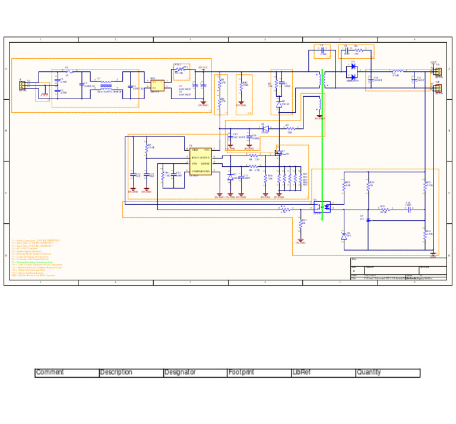The image size is (456, 424).
Task: Select the Designator column header
Action: click(195, 373)
